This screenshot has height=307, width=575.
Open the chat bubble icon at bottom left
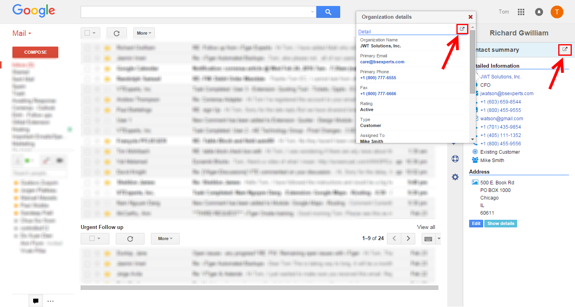click(x=35, y=301)
